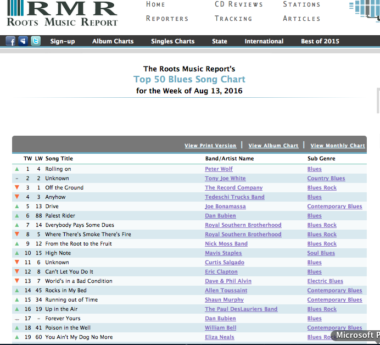Open Dan Bubien link for Palest Rider
The width and height of the screenshot is (380, 345).
221,216
